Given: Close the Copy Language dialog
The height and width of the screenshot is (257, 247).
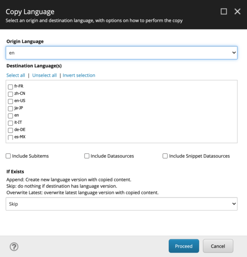Looking at the screenshot, I should coord(237,12).
